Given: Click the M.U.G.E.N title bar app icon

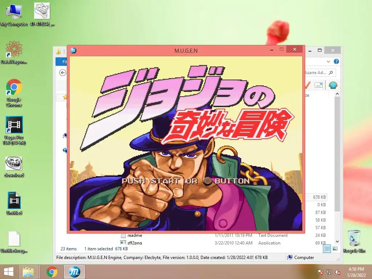Looking at the screenshot, I should (73, 50).
